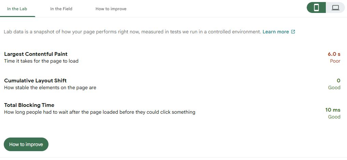Click the green How to improve button
The width and height of the screenshot is (347, 160).
pos(26,144)
